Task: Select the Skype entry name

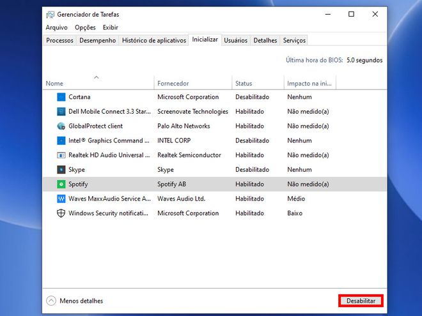Action: [77, 170]
